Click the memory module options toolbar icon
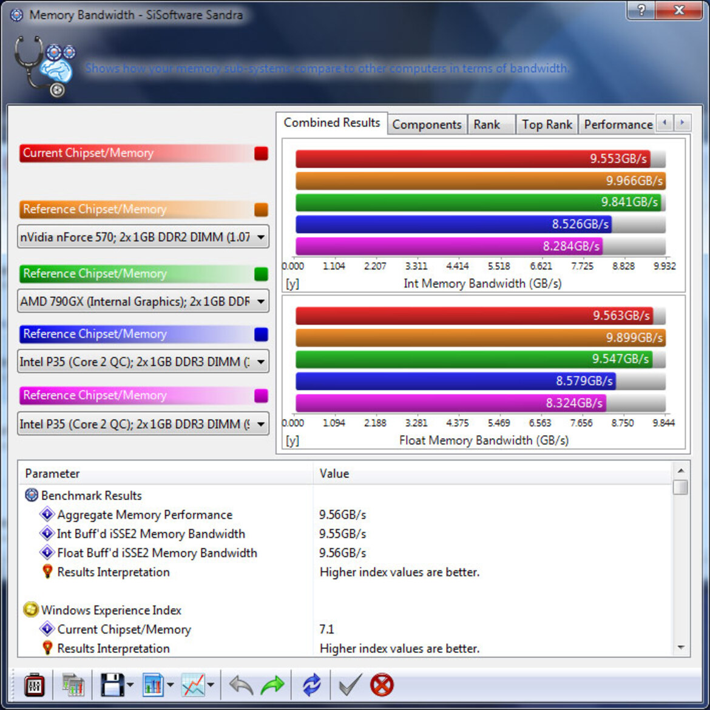This screenshot has width=710, height=710. (x=35, y=685)
